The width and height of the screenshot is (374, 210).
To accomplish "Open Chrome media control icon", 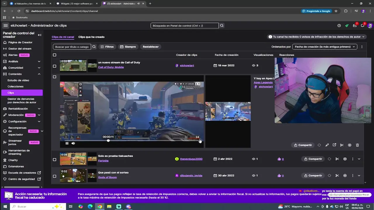I will point(356,11).
